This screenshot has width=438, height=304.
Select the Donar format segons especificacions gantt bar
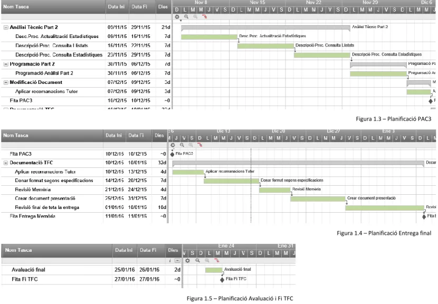coord(232,181)
